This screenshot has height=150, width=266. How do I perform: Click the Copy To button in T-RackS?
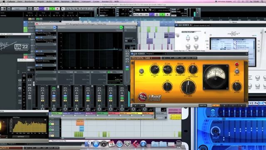tap(203, 105)
